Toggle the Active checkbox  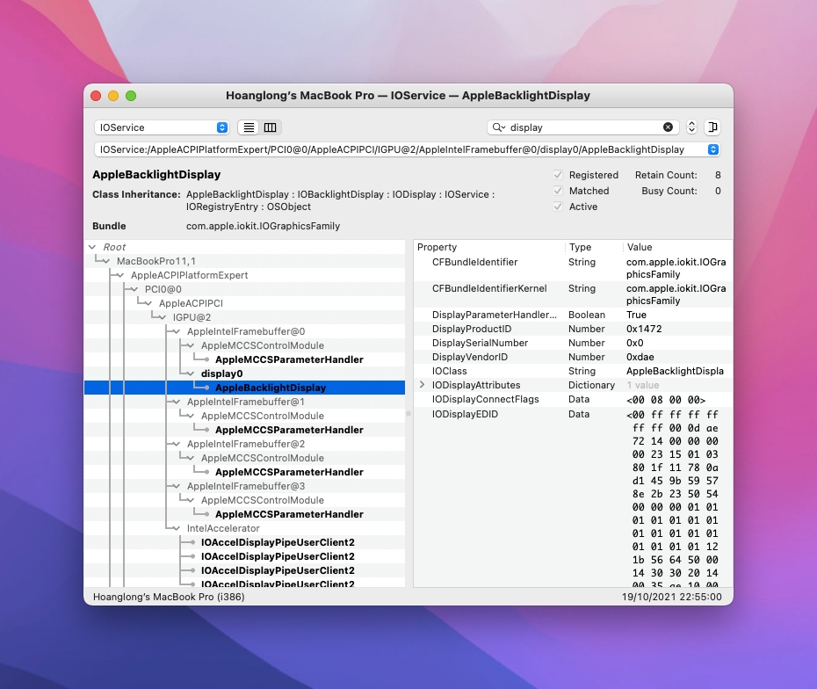tap(558, 207)
